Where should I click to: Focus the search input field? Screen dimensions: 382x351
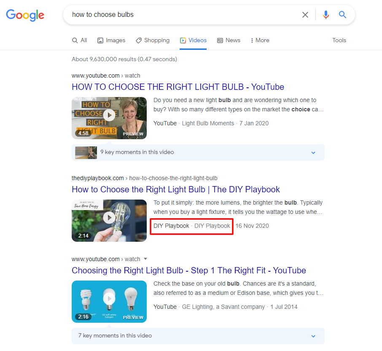[x=183, y=15]
